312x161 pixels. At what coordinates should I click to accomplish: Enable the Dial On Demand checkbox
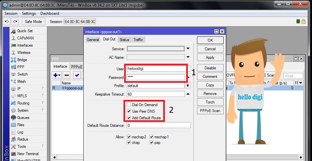click(129, 105)
